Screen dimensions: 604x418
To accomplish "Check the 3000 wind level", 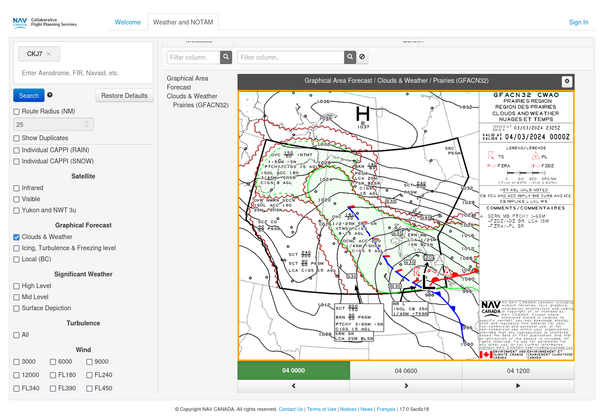I will [x=16, y=362].
